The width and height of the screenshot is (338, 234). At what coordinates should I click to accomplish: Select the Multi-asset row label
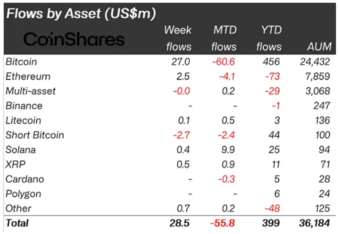coord(30,91)
